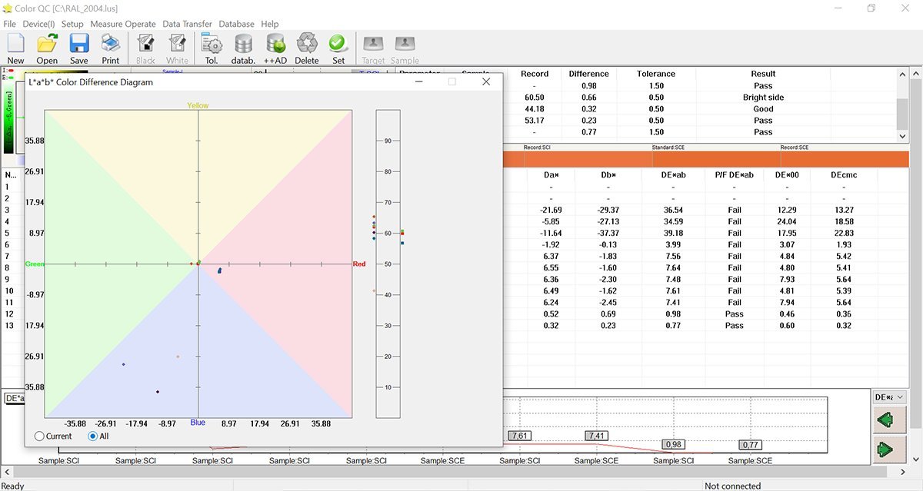Click the record value '44.18'
923x491 pixels.
click(x=535, y=109)
